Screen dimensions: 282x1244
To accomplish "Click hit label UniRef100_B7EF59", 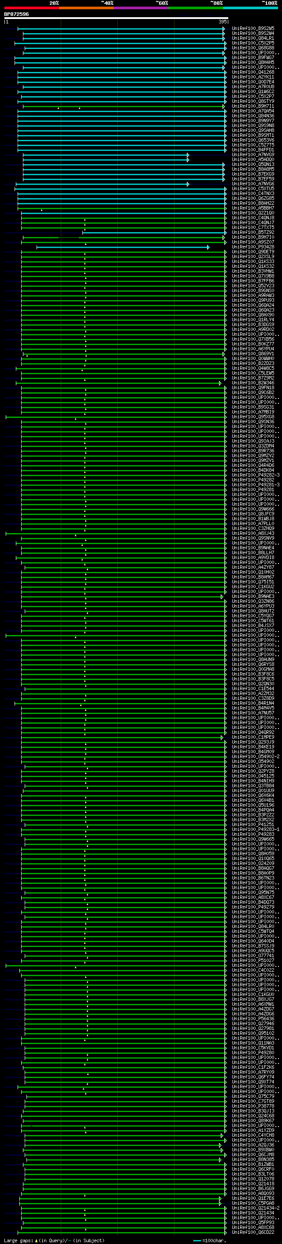I will click(253, 179).
